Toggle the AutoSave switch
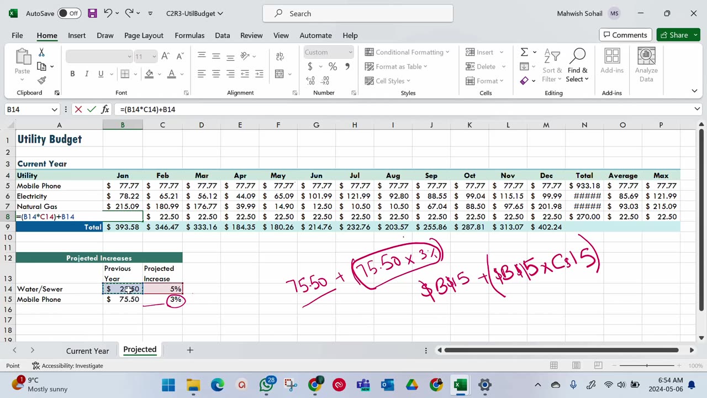 (69, 13)
